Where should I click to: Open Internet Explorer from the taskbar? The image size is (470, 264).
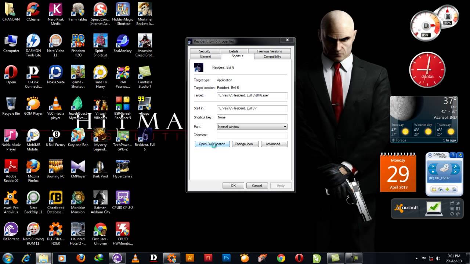(26, 258)
